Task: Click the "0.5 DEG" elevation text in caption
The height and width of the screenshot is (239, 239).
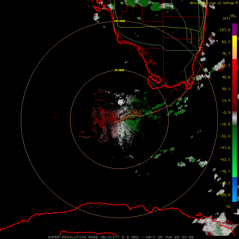Action: tap(130, 237)
